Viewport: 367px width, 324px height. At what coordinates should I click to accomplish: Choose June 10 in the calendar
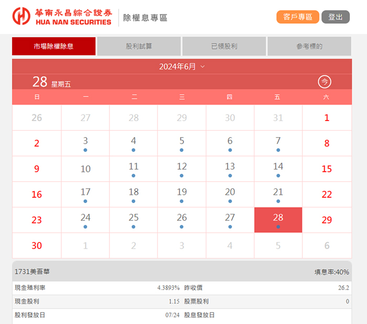[85, 169]
